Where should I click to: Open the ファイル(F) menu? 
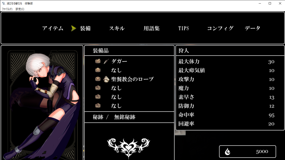pos(7,9)
